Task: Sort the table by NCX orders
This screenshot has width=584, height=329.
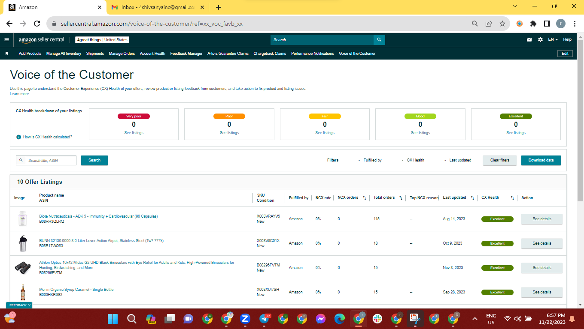Action: [x=364, y=198]
